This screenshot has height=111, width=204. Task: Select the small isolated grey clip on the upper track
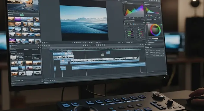coord(103,55)
